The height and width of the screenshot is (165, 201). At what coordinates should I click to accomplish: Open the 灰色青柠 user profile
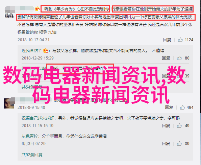(x=30, y=136)
